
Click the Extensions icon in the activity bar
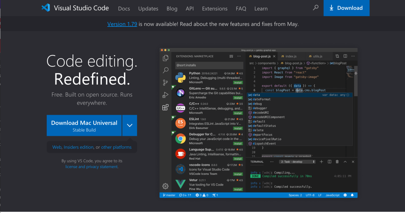(x=166, y=107)
